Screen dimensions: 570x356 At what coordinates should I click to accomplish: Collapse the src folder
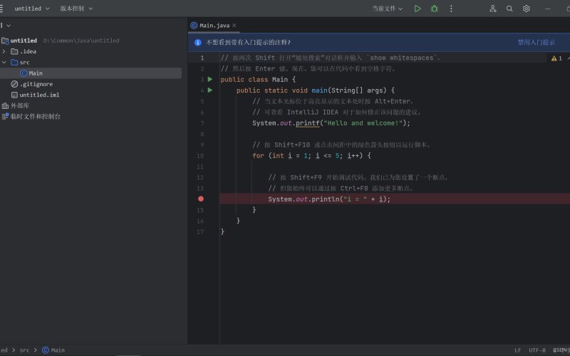click(x=4, y=63)
